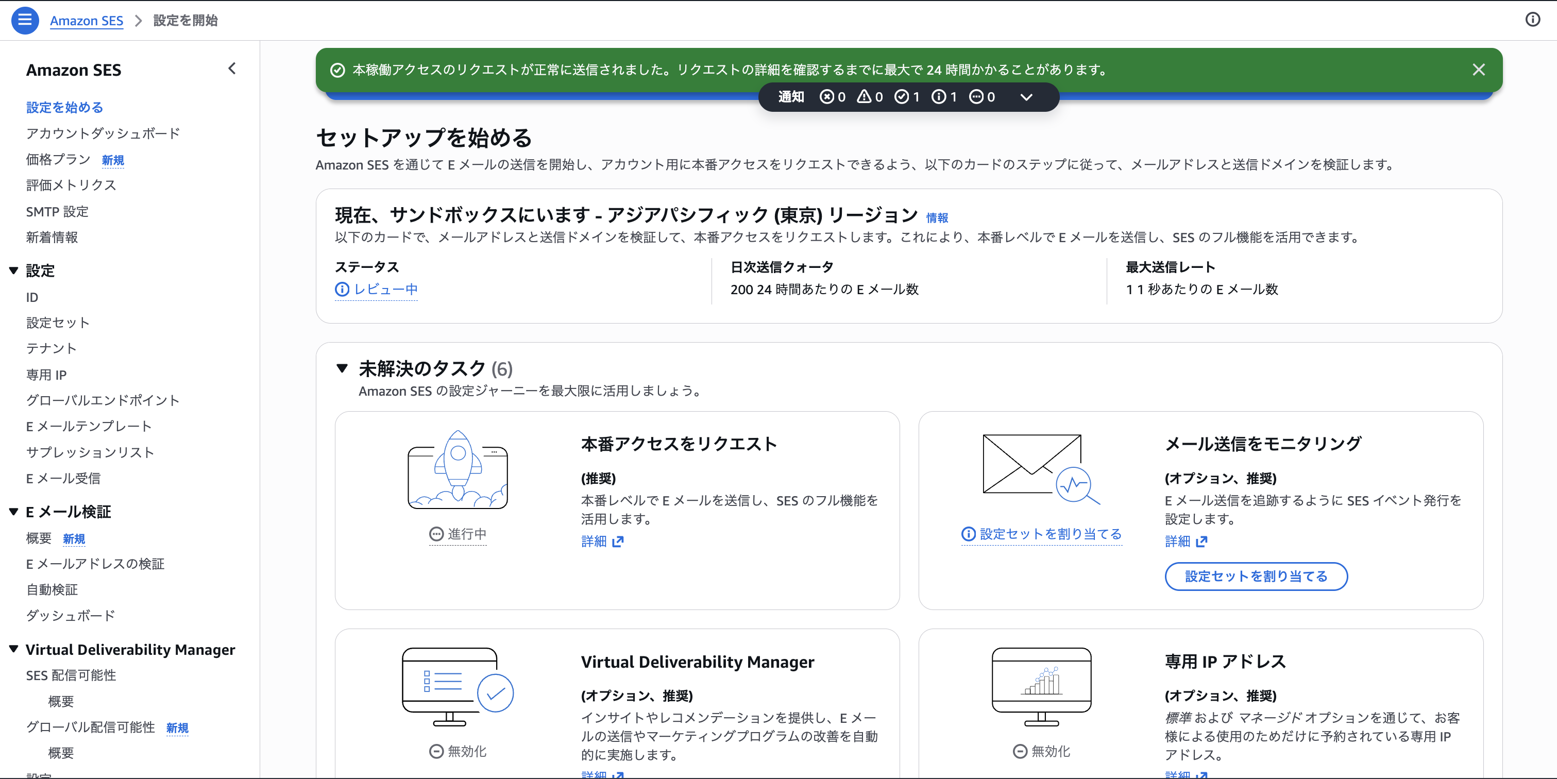Click the 本番アクセスをリクエスト card heading
Viewport: 1557px width, 779px height.
pyautogui.click(x=679, y=444)
